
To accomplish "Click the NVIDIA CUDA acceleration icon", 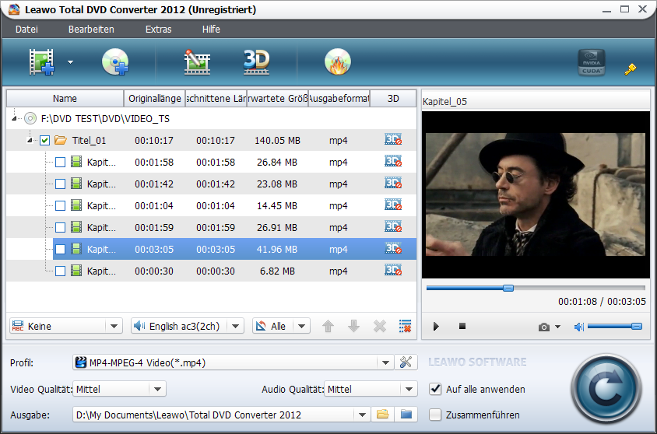I will coord(591,63).
